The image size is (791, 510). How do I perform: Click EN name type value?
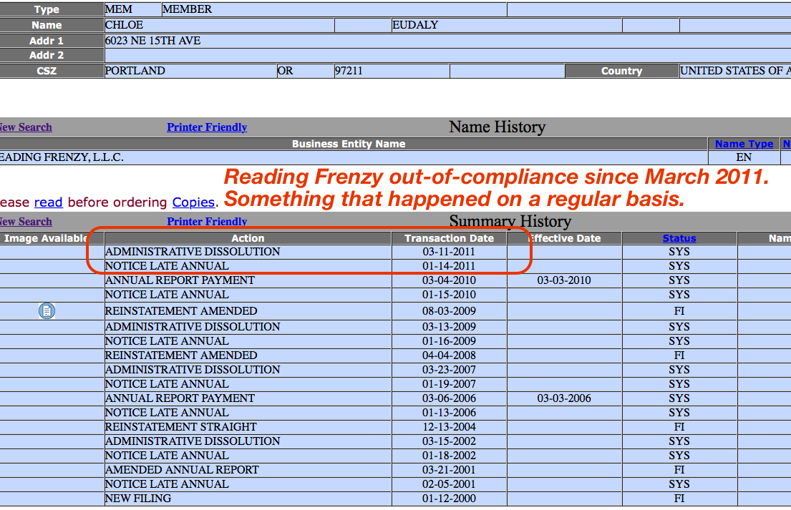pos(744,157)
